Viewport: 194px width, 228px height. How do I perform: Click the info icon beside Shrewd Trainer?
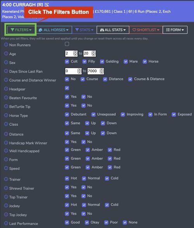pyautogui.click(x=6, y=188)
